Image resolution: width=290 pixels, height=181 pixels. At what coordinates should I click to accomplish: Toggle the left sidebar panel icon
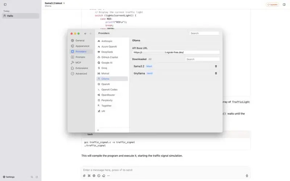5,4
